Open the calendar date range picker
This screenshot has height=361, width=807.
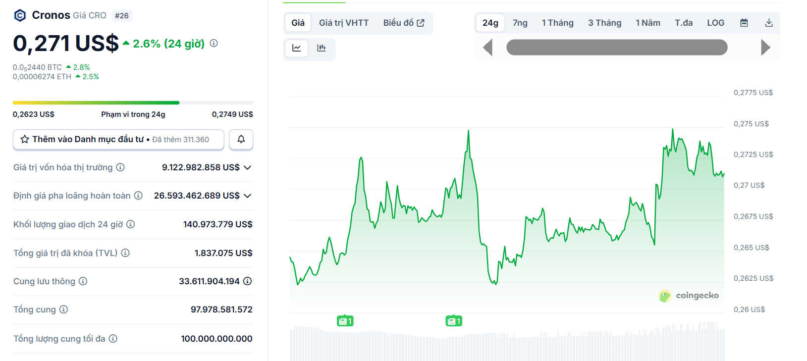(744, 23)
